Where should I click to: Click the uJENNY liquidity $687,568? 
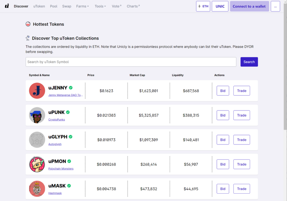pos(191,91)
